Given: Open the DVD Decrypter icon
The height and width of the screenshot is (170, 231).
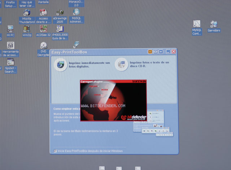Looking at the screenshot, I should coord(43,46).
